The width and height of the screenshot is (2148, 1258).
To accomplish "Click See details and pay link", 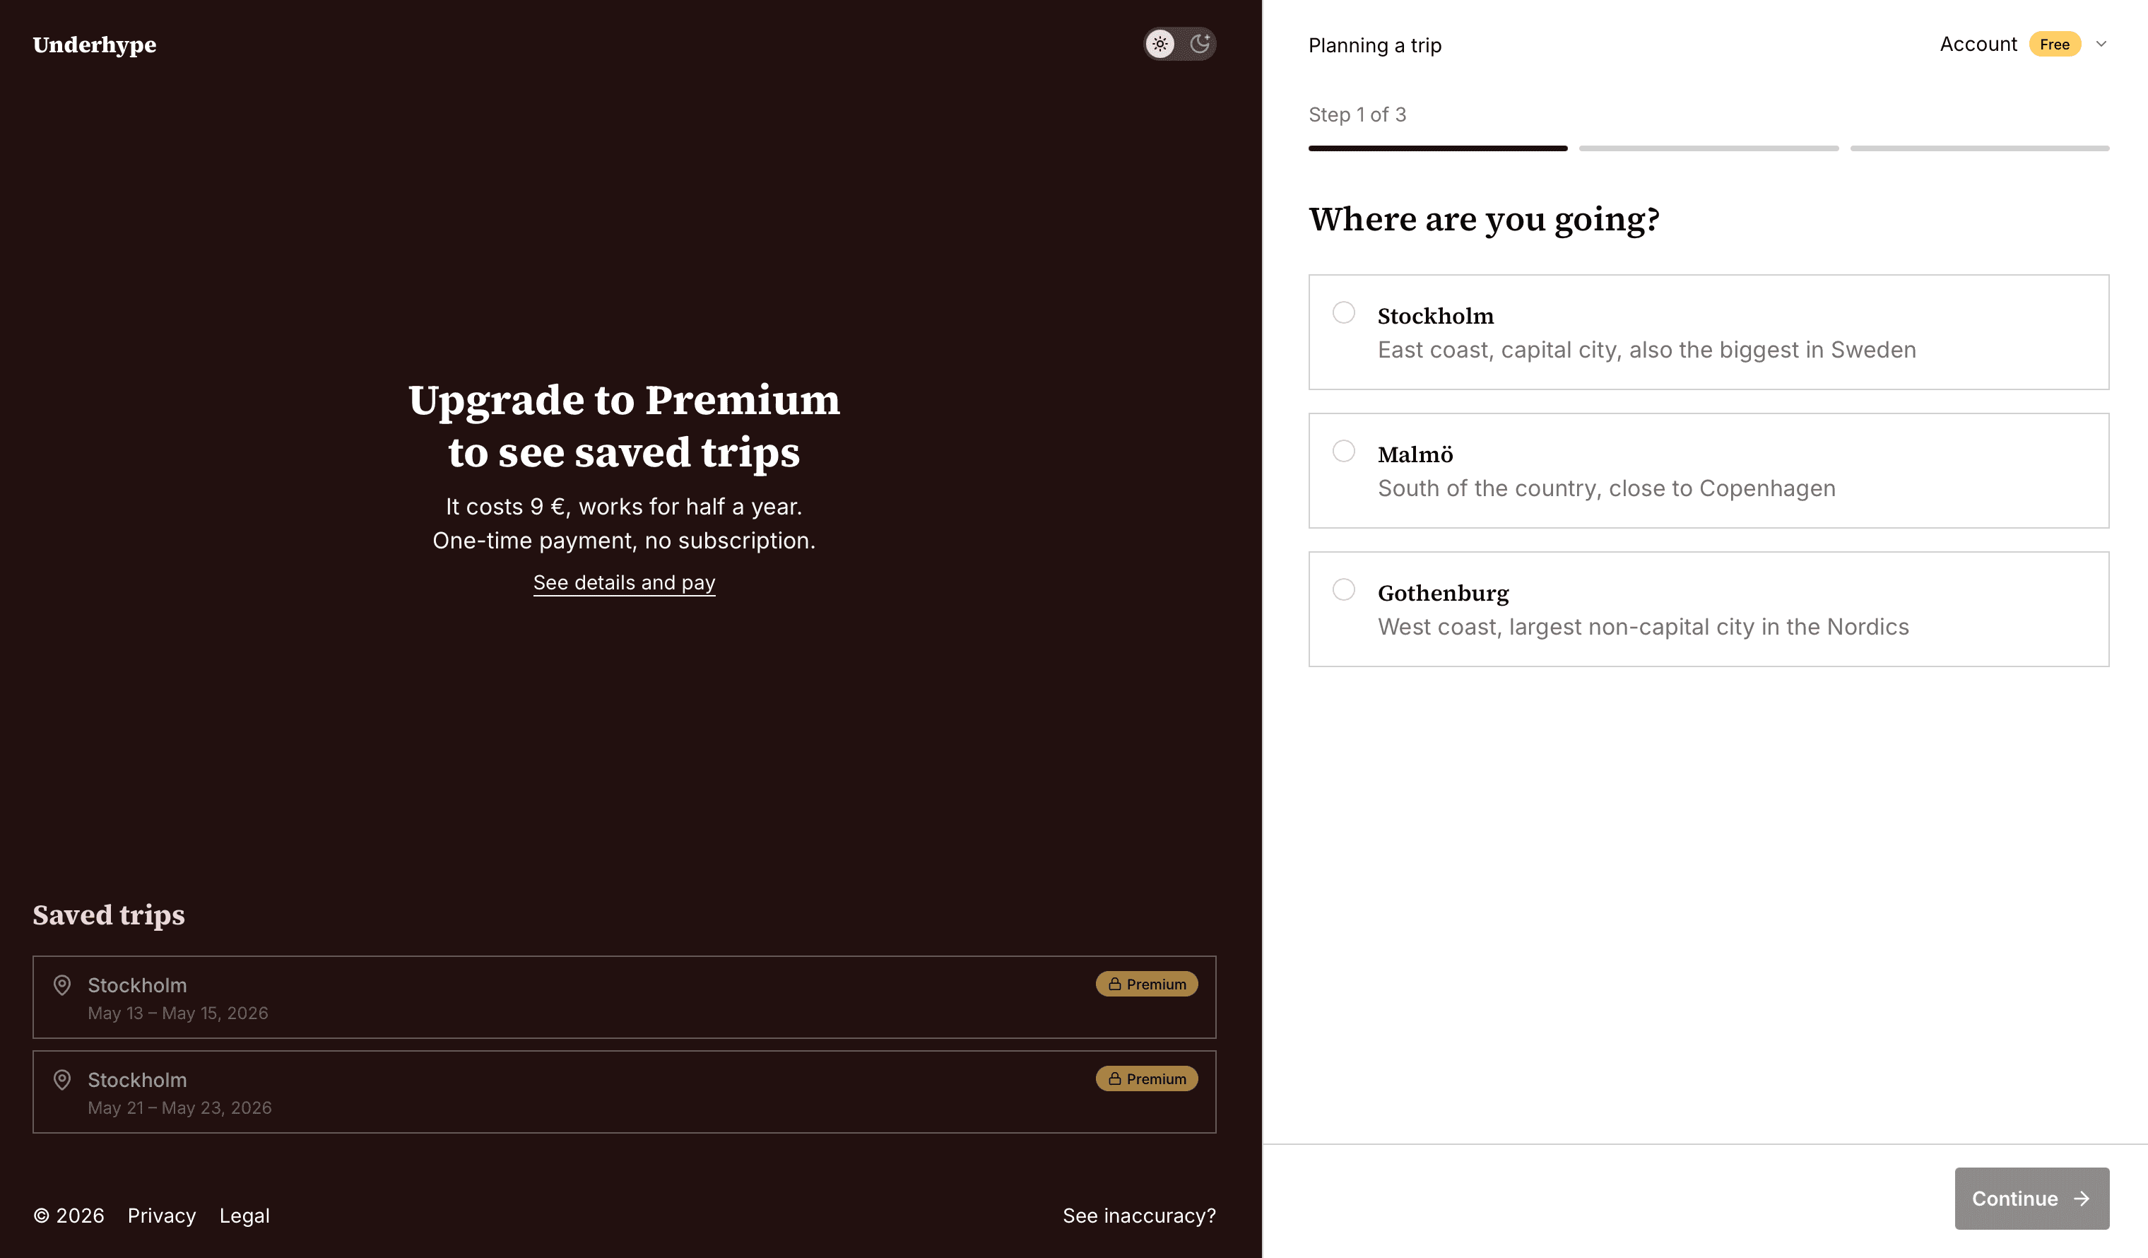I will click(624, 583).
